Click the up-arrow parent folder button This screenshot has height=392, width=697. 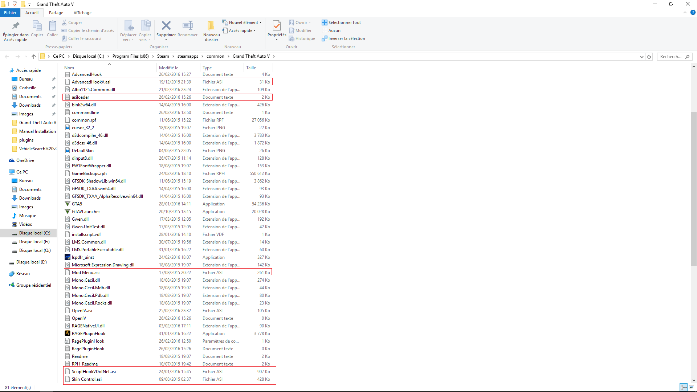point(34,57)
